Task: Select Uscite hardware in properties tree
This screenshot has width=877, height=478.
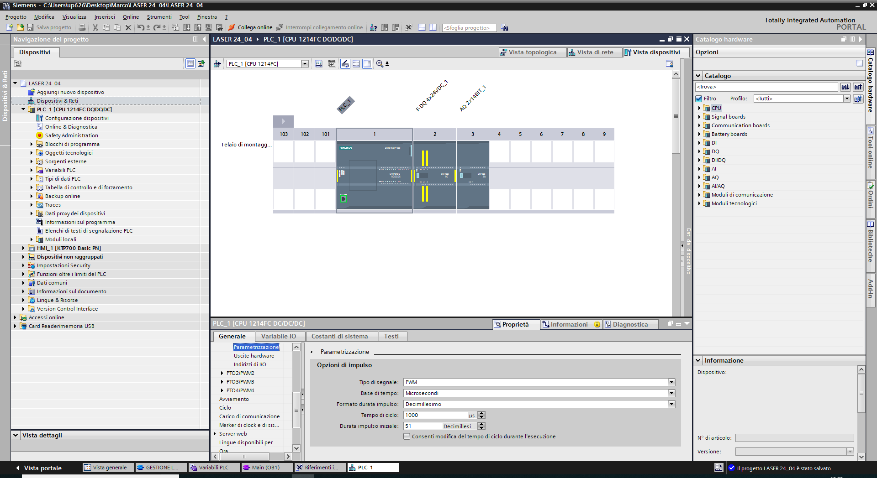Action: (254, 356)
